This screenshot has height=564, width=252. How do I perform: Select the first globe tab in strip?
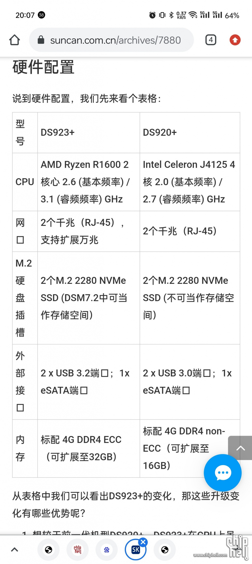(x=49, y=550)
